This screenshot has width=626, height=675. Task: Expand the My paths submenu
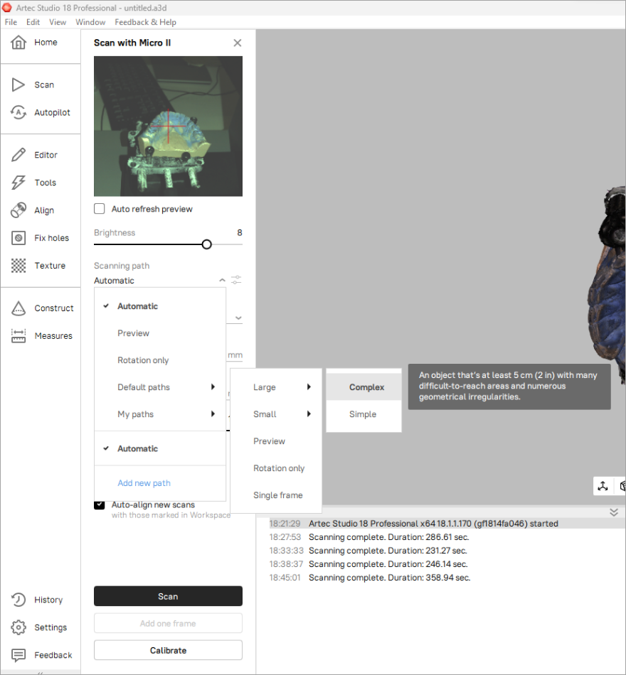pos(160,414)
